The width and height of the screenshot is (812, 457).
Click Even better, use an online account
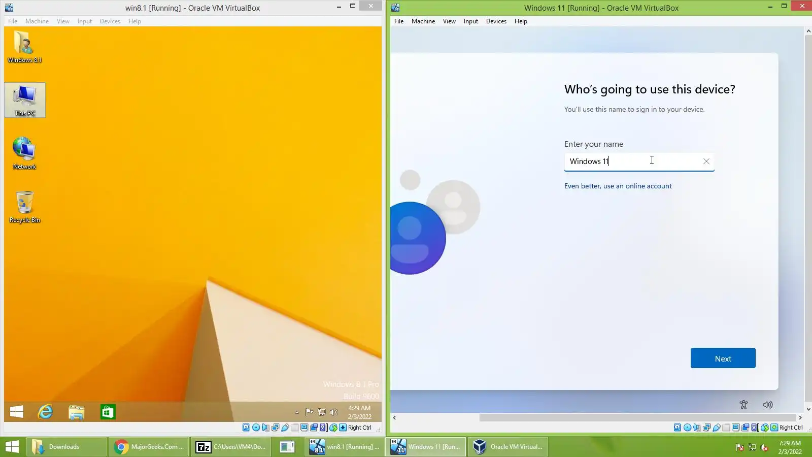click(x=618, y=186)
